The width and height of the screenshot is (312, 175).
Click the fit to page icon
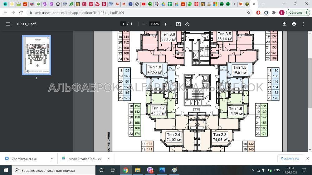click(x=178, y=24)
